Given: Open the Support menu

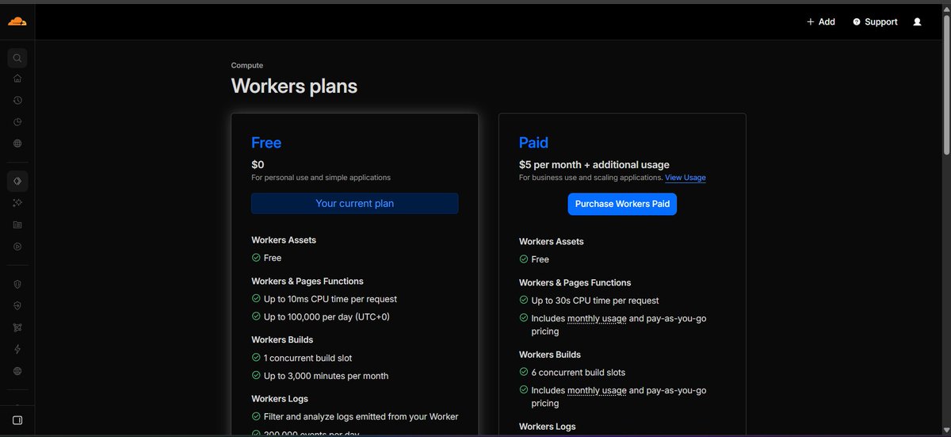Looking at the screenshot, I should coord(875,22).
